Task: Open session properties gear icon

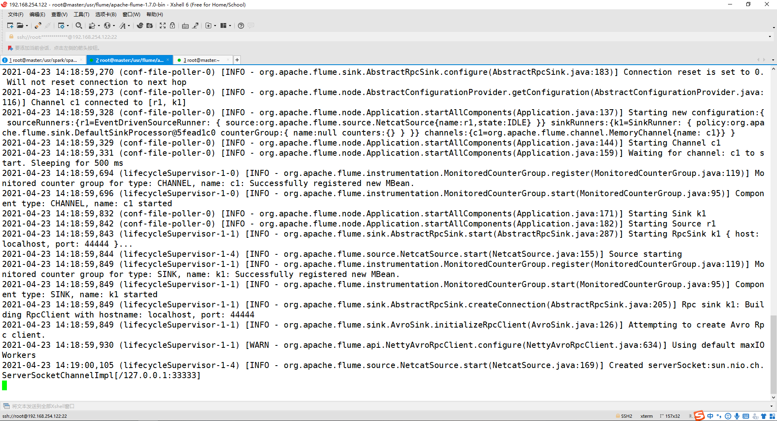Action: coord(61,25)
